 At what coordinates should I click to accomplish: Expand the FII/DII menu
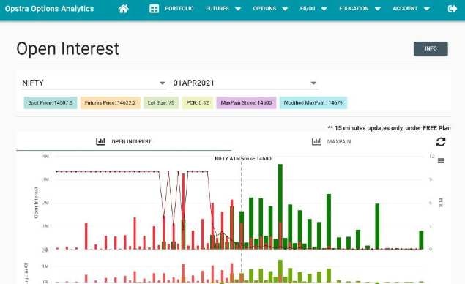(x=313, y=9)
